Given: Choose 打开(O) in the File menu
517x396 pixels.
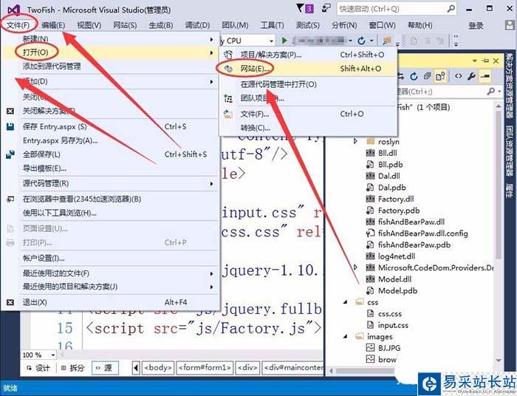Looking at the screenshot, I should 111,52.
